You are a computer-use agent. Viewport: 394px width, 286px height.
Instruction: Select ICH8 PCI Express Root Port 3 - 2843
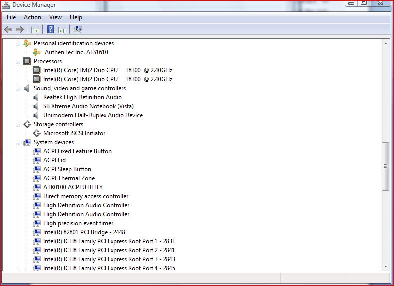pos(109,259)
